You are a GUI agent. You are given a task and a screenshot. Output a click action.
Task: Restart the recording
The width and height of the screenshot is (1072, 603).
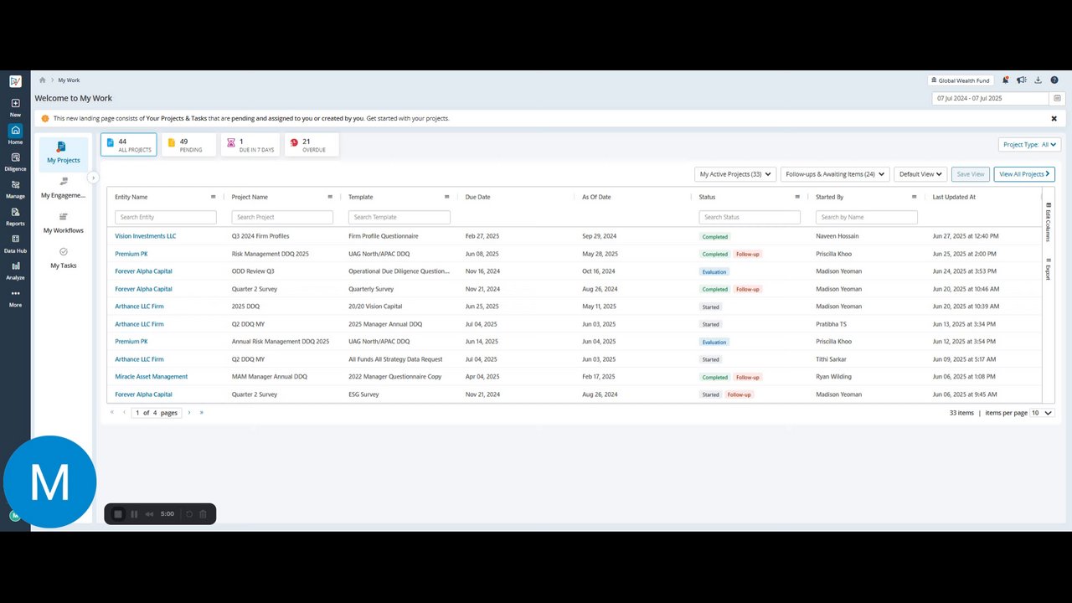point(189,514)
